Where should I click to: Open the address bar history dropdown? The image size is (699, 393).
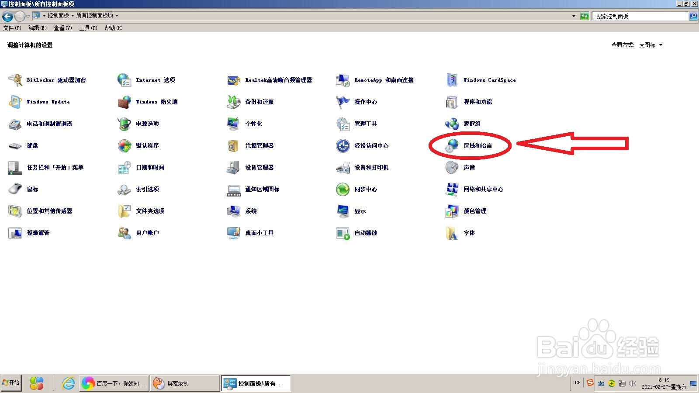574,16
